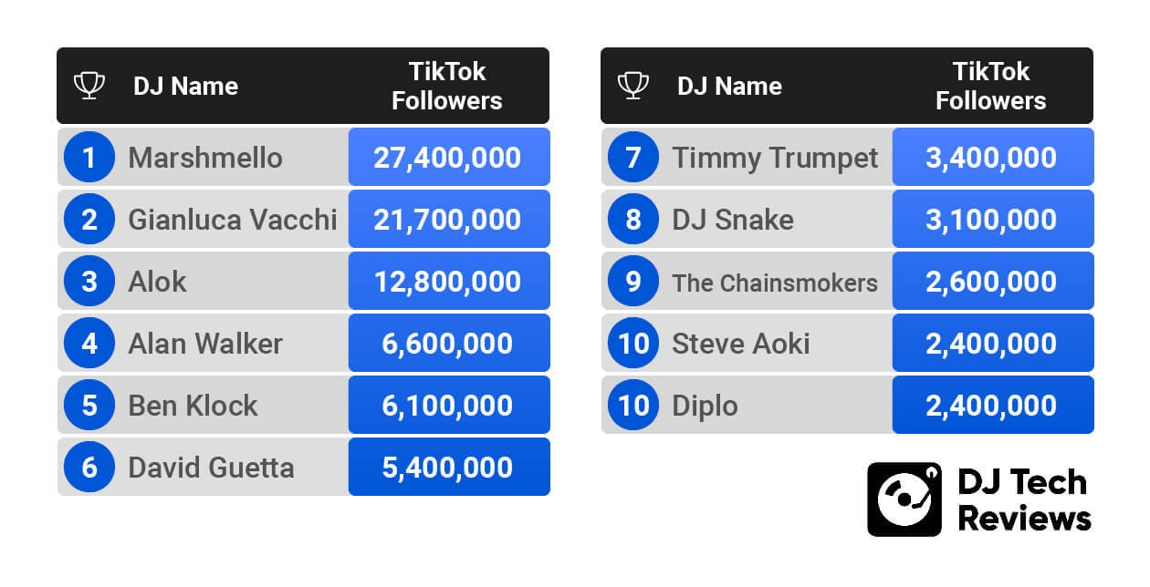Select the Steve Aoki name cell
Image resolution: width=1150 pixels, height=587 pixels.
tap(740, 344)
